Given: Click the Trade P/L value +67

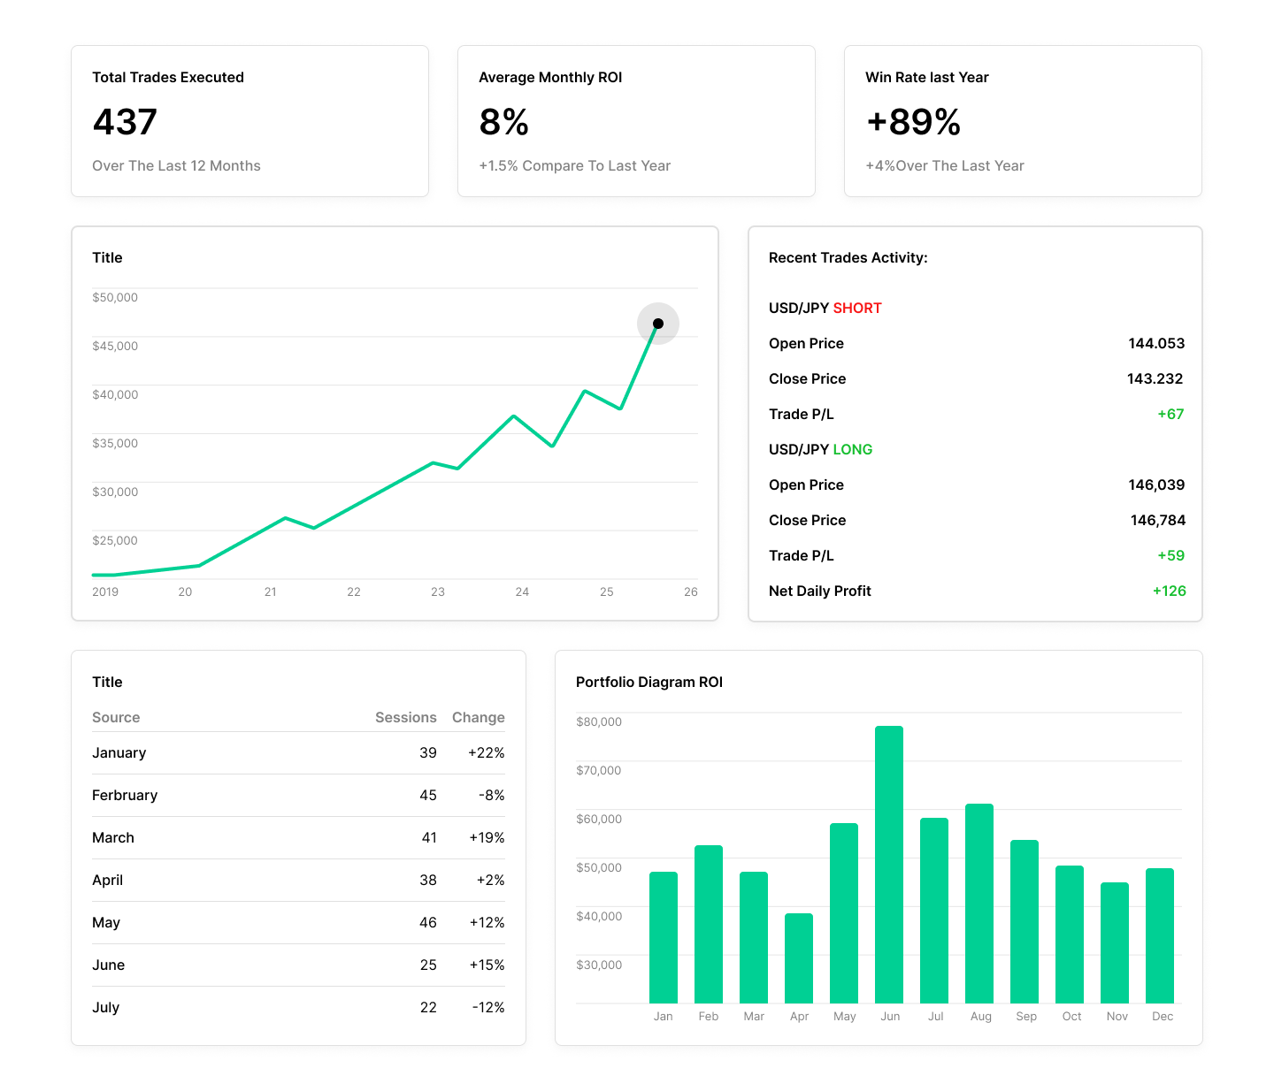Looking at the screenshot, I should (1171, 414).
